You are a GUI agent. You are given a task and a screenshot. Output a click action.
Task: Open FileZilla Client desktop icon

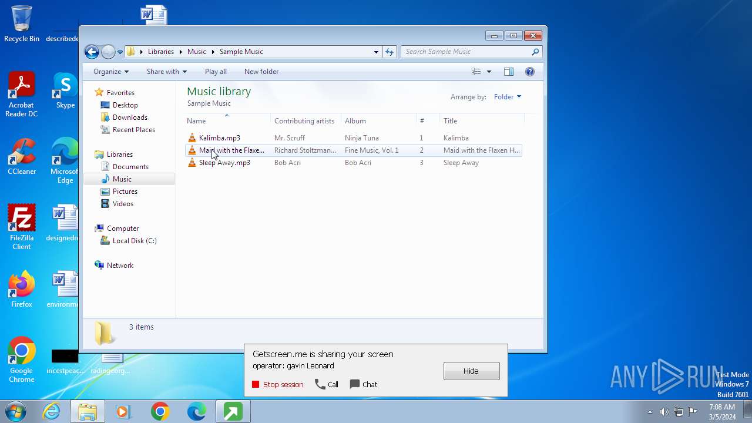(x=22, y=227)
